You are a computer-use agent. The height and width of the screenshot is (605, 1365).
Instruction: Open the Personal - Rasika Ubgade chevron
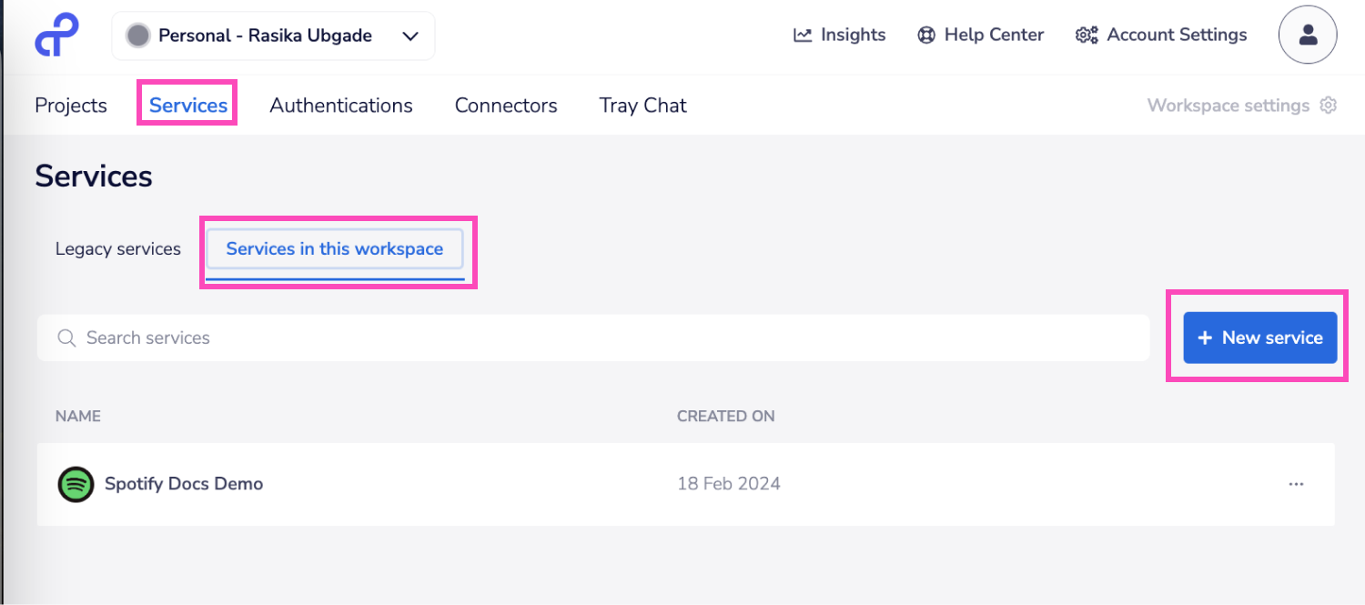coord(410,35)
